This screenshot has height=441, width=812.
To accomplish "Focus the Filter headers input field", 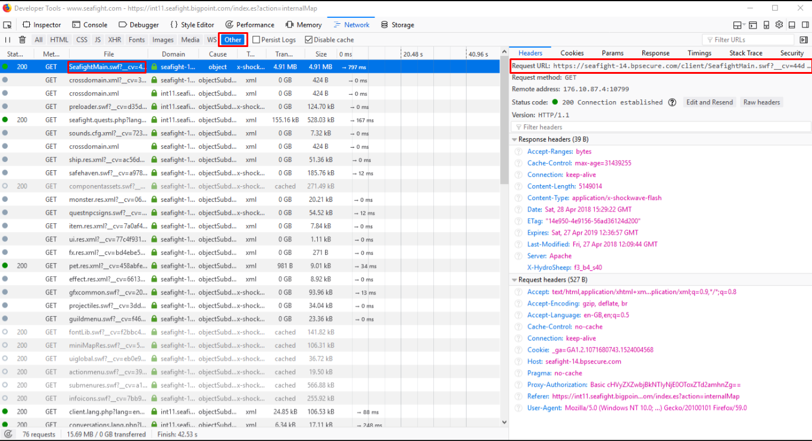I will tap(661, 127).
